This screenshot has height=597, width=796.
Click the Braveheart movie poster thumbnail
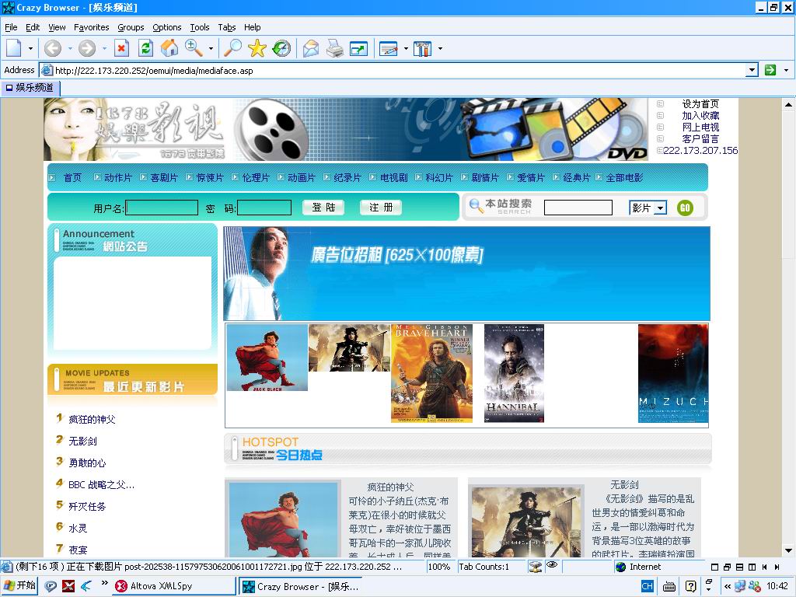pyautogui.click(x=432, y=374)
